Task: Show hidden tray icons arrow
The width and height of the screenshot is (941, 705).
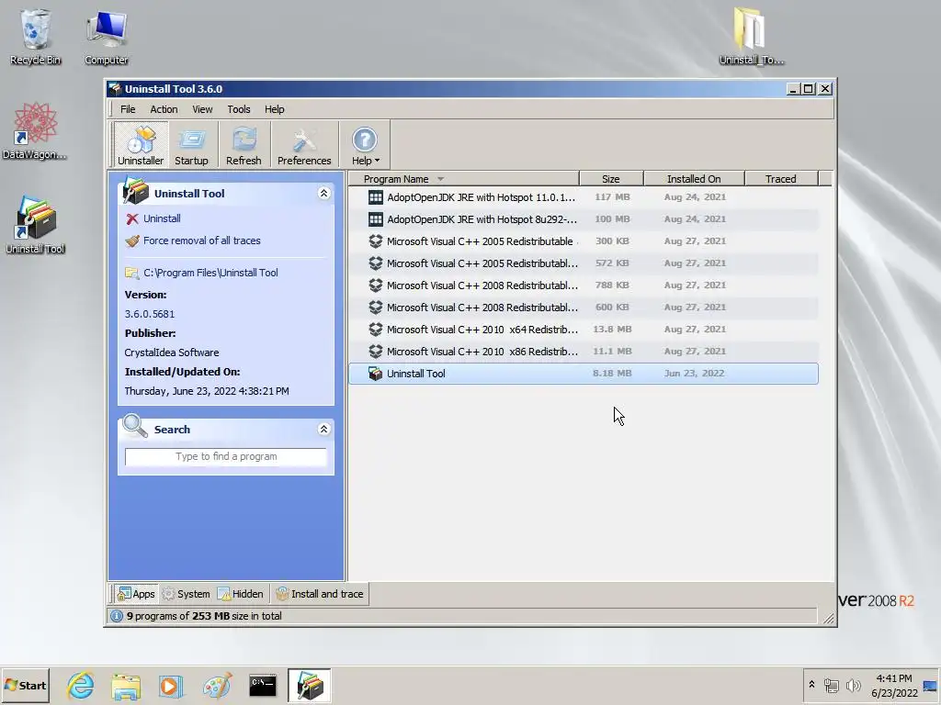Action: coord(811,685)
